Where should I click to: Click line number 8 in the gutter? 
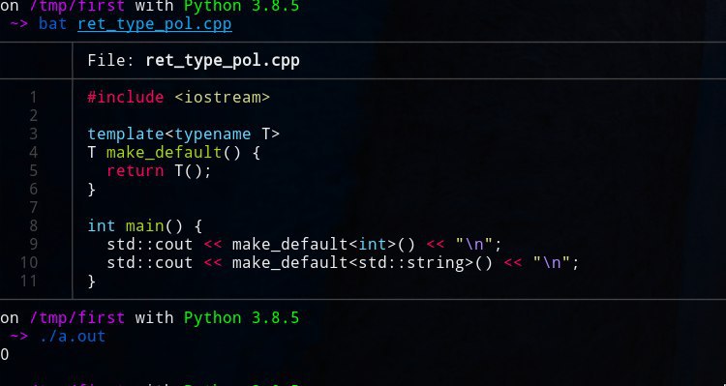point(33,225)
